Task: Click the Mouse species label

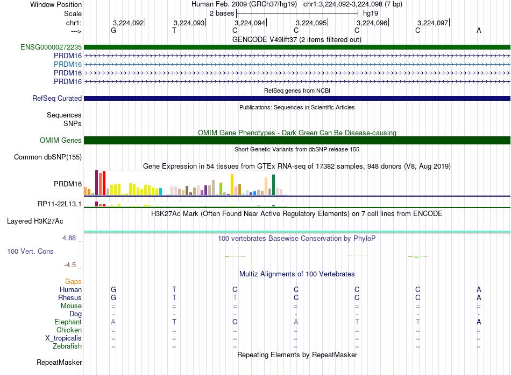Action: pyautogui.click(x=71, y=306)
